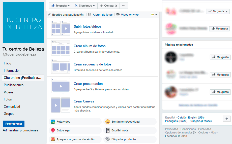Open the Subir fotos/videos link
The image size is (232, 144).
coord(88,27)
